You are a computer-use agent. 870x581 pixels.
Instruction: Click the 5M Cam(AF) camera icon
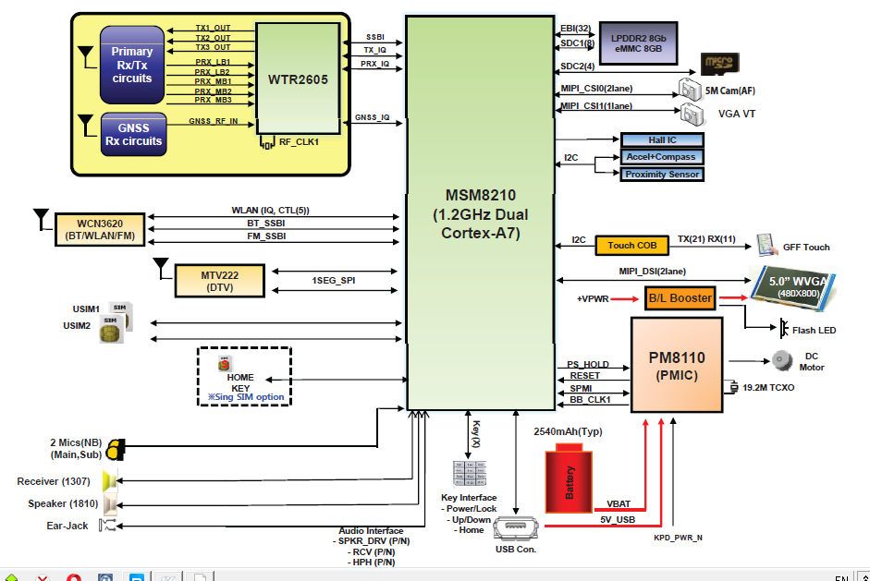tap(690, 90)
